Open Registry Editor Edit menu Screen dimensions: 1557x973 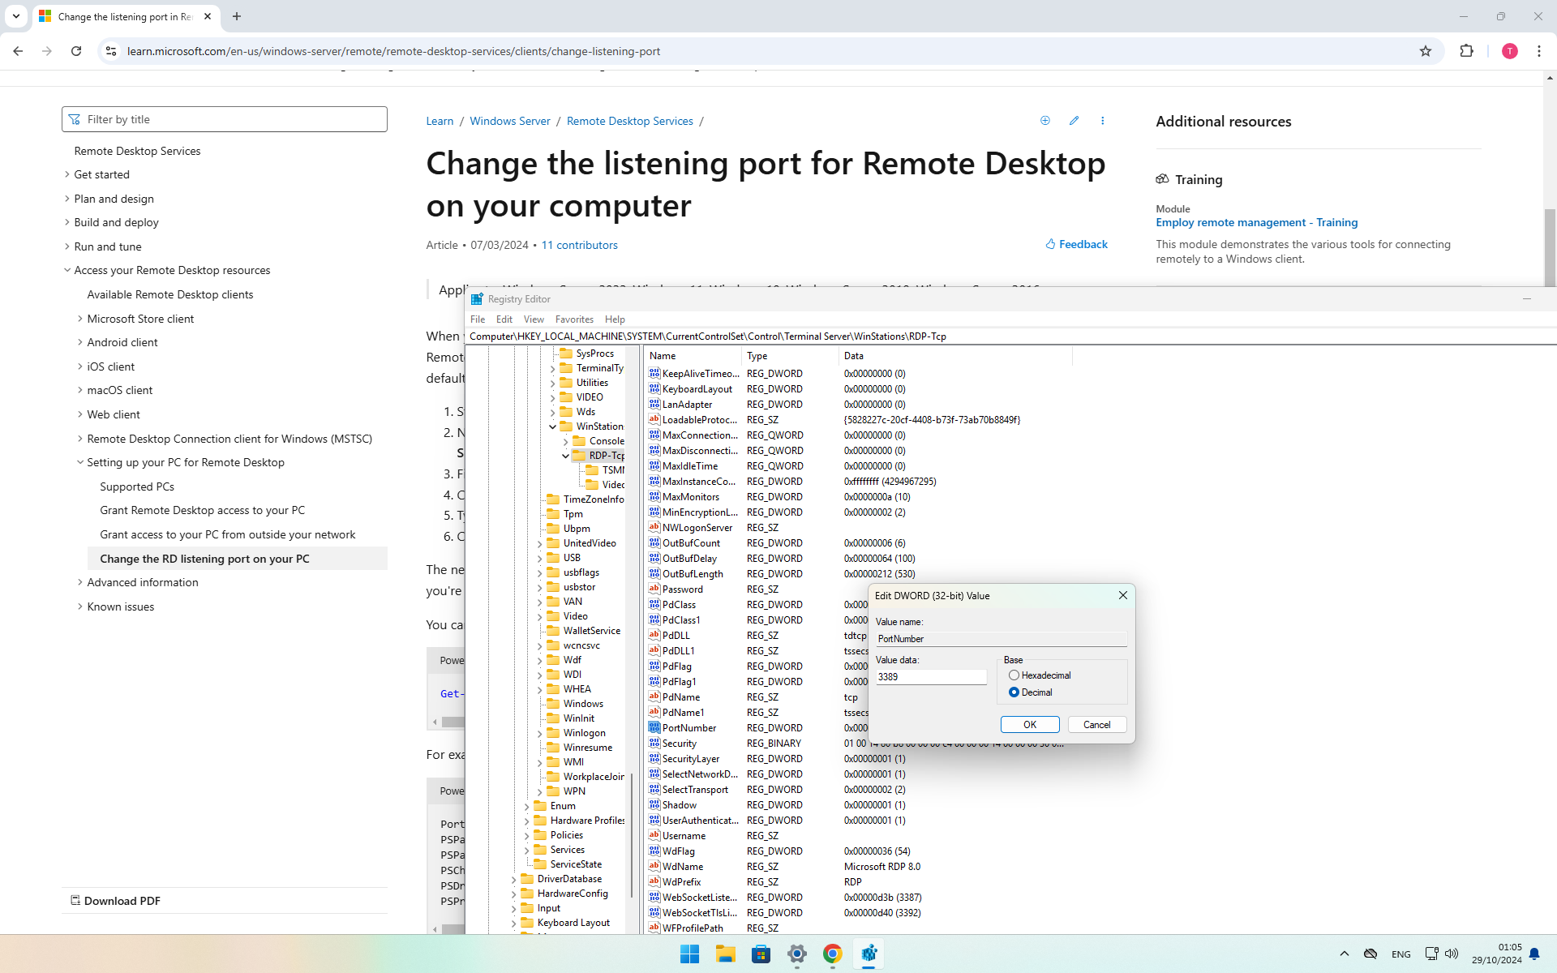(x=504, y=319)
